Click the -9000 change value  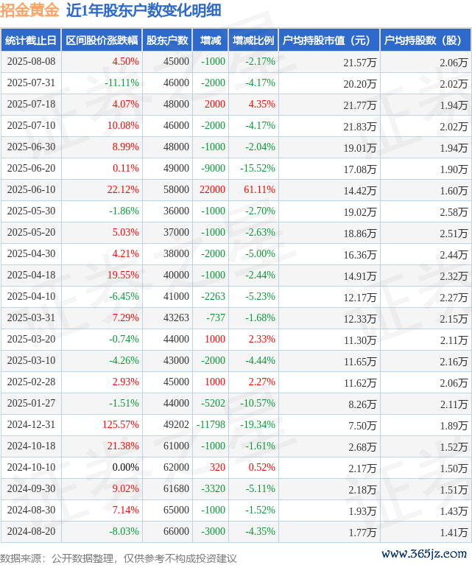coord(214,168)
